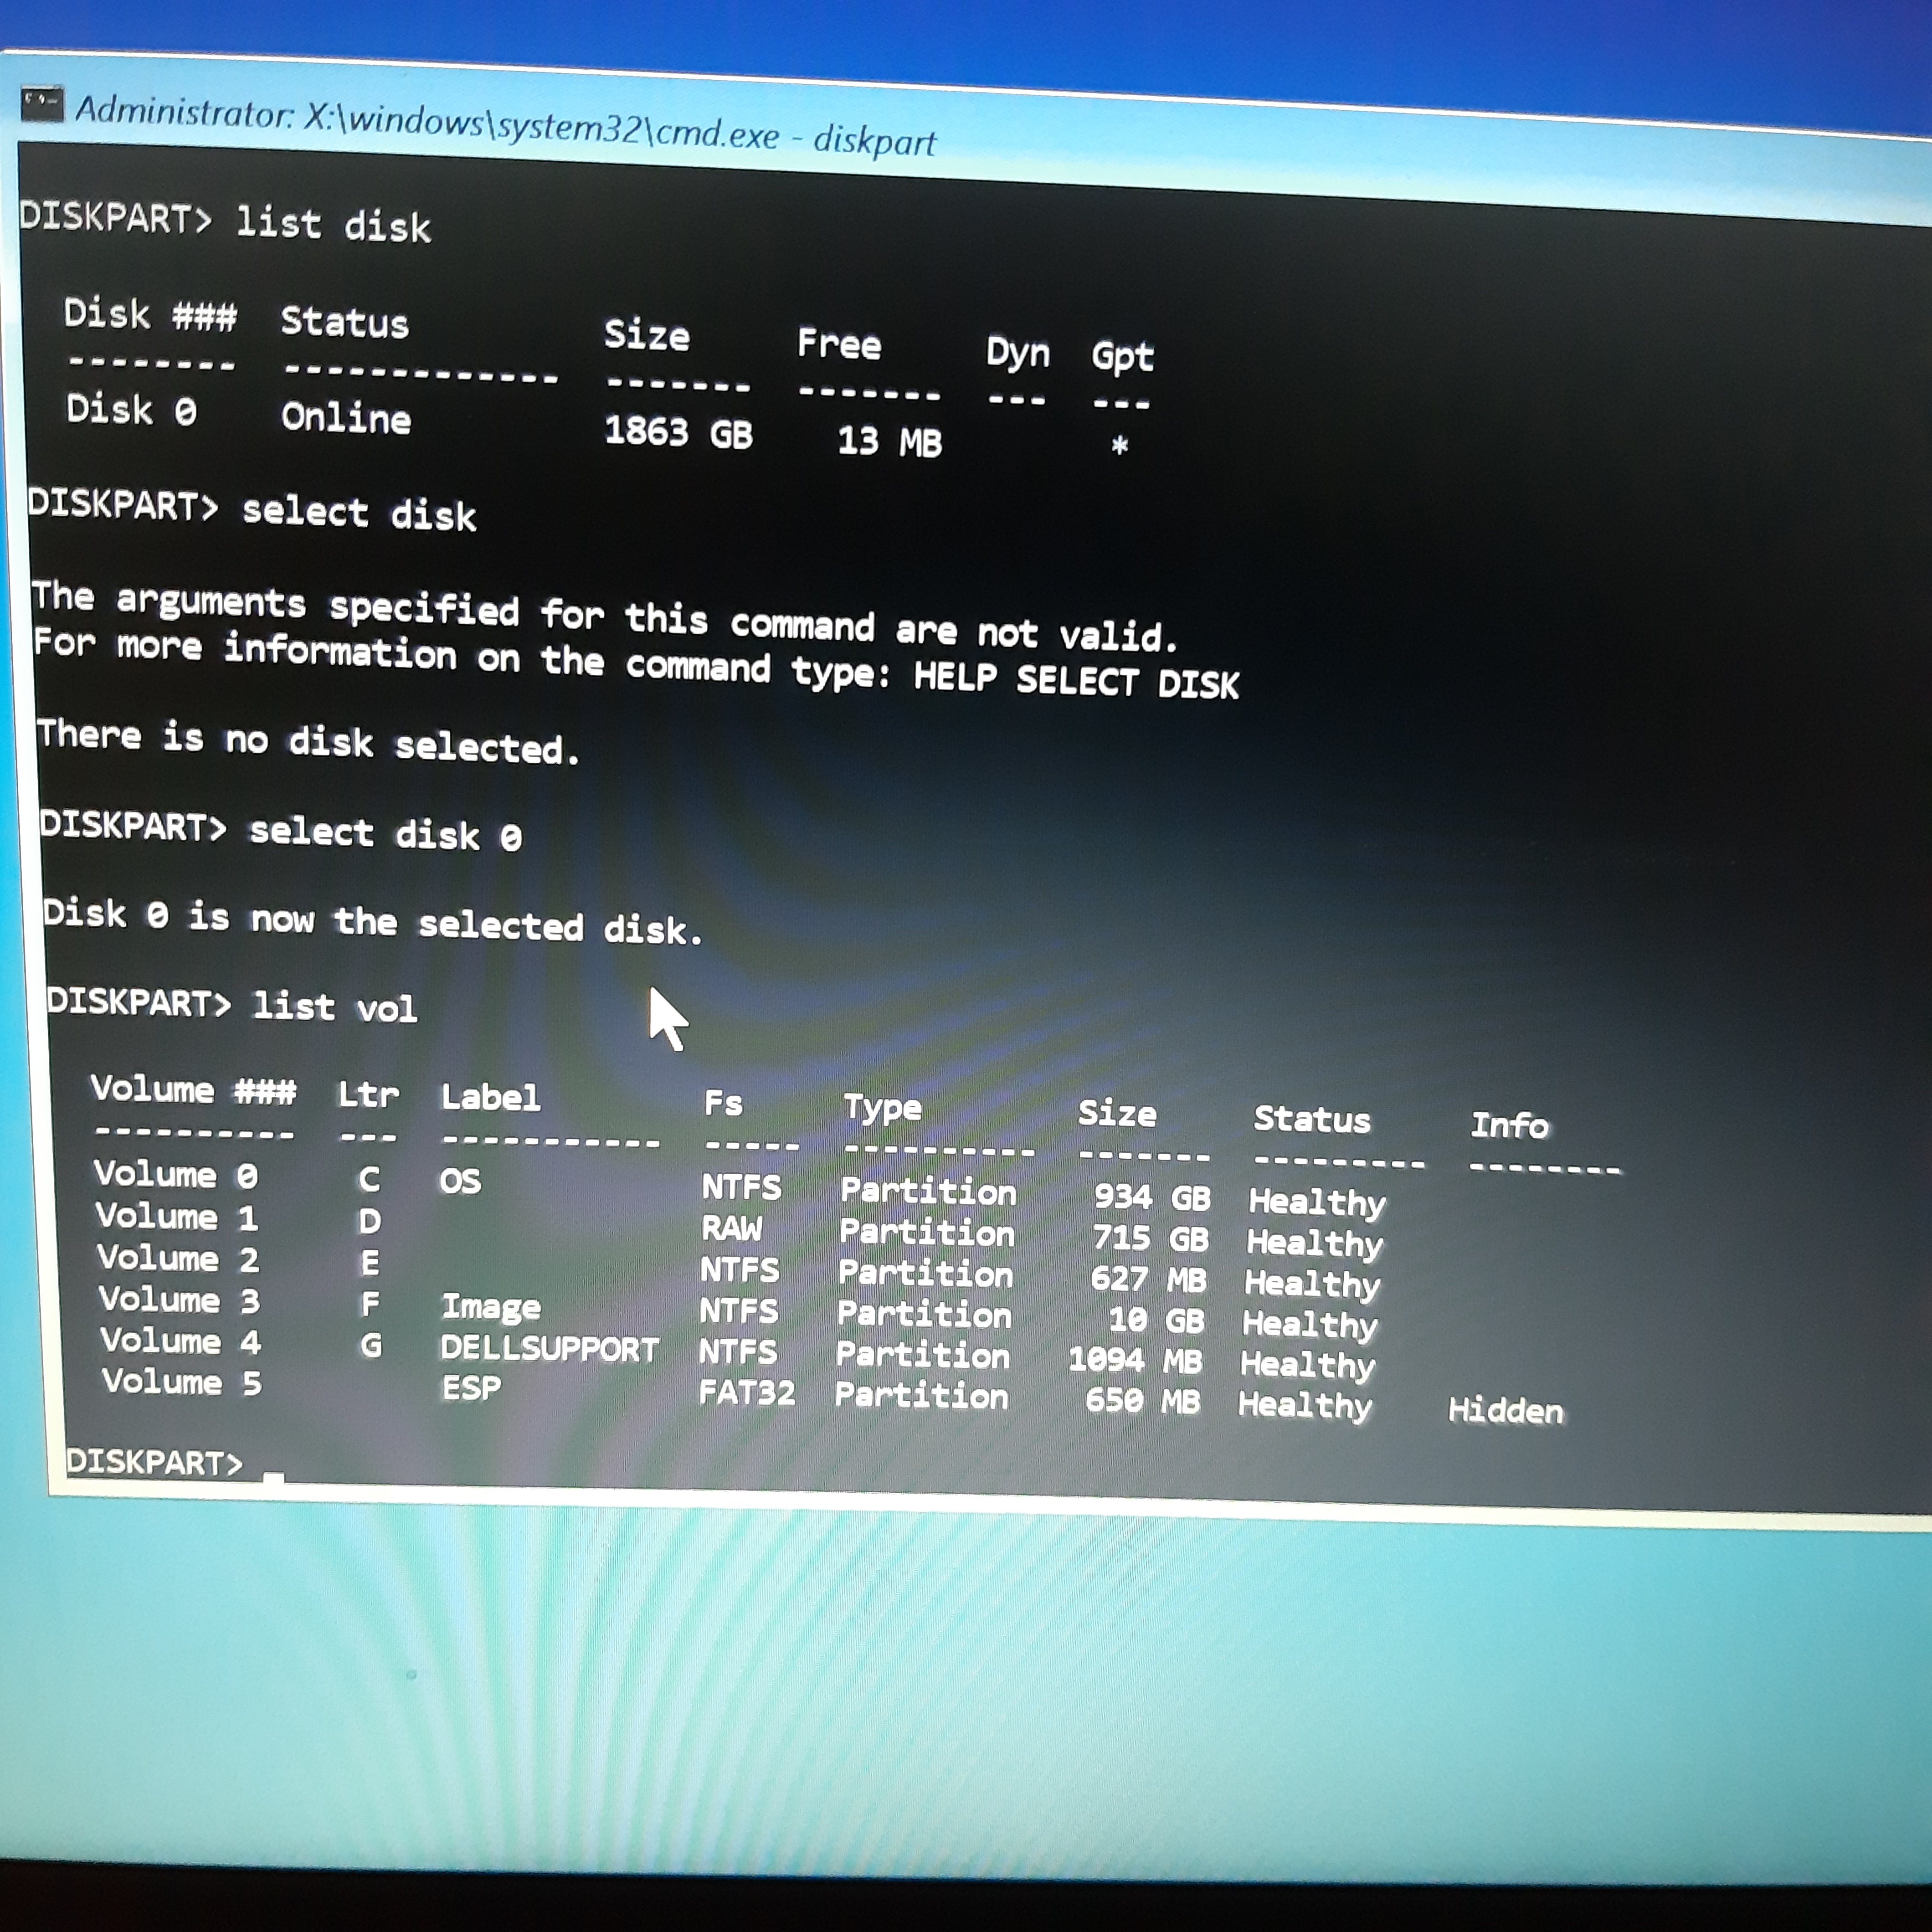The height and width of the screenshot is (1932, 1932).
Task: Click drive letter 'G' in Ltr column
Action: 370,1345
